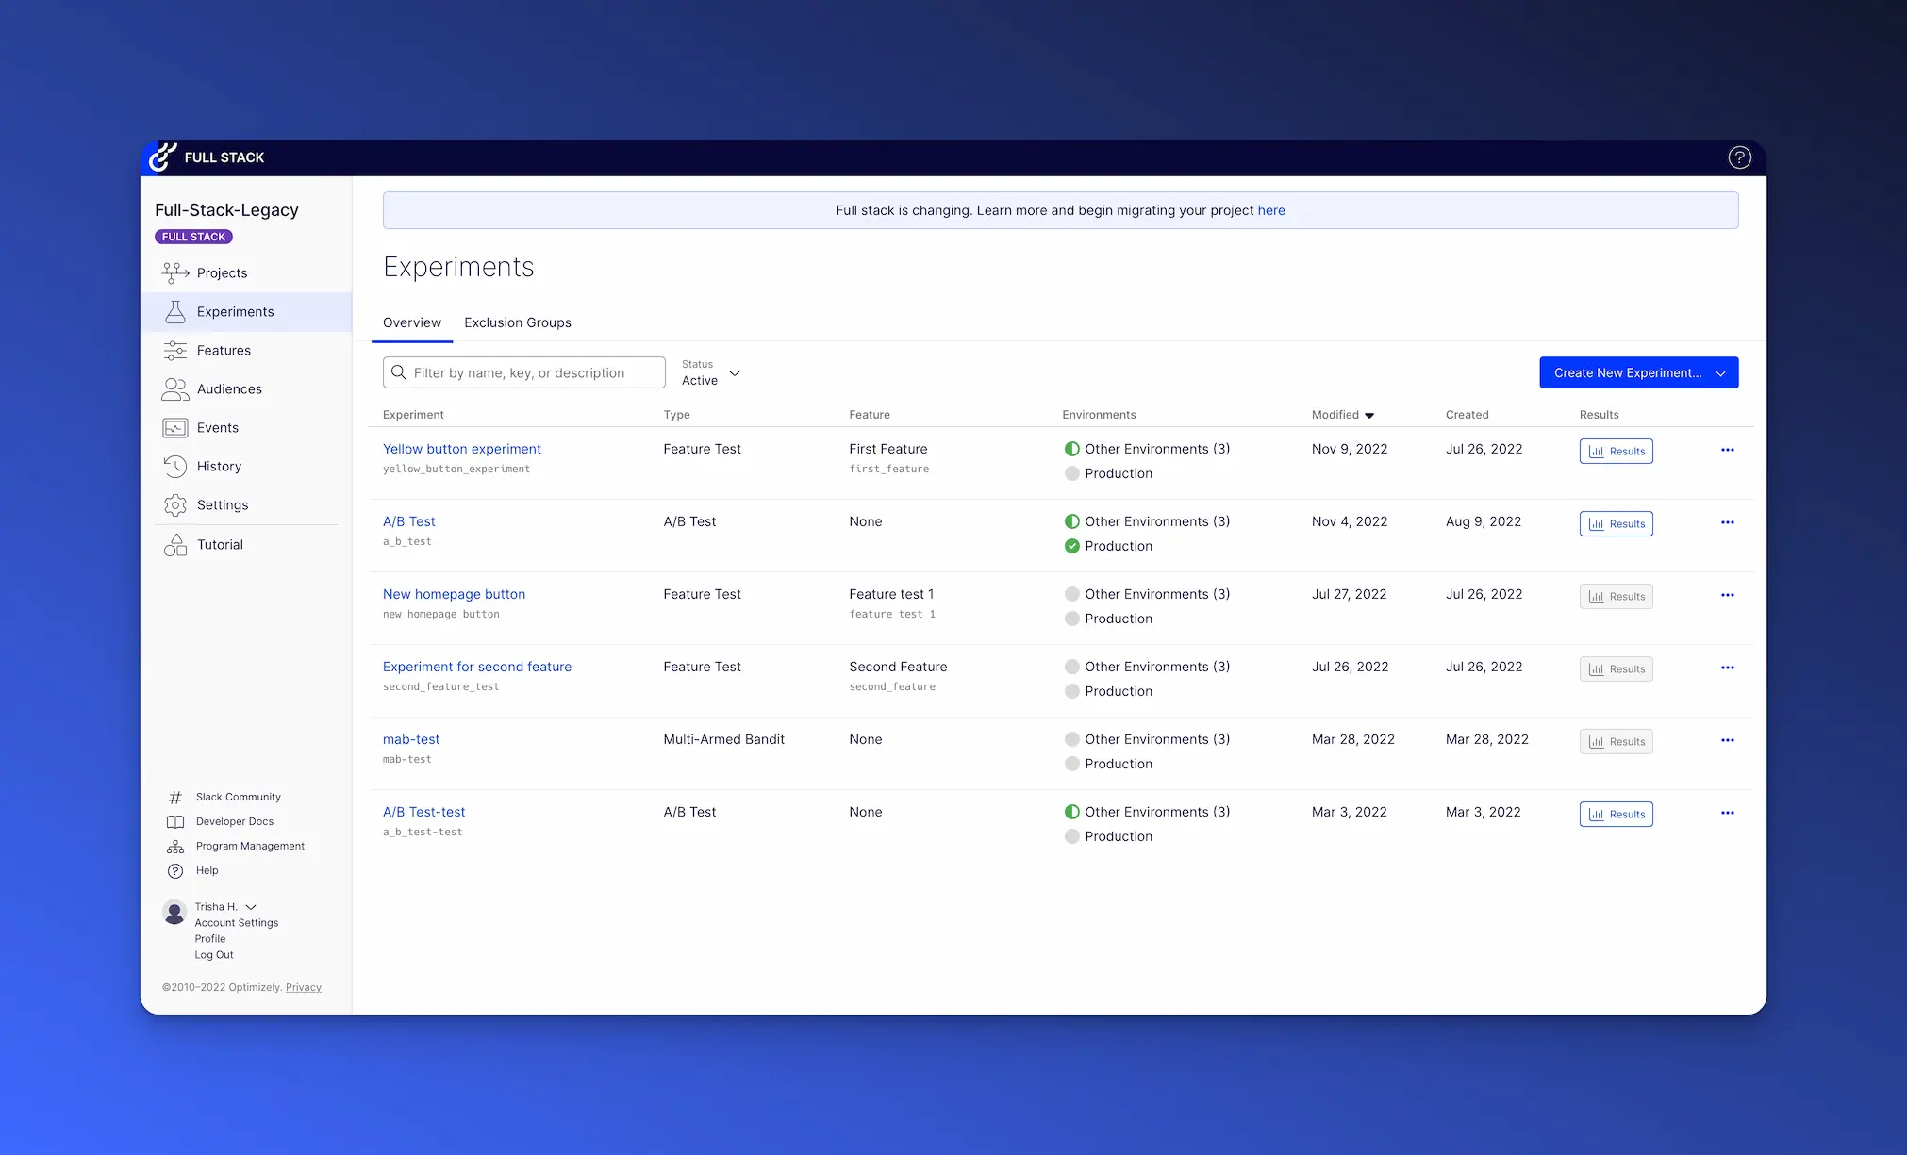Open Results for Yellow button experiment
The image size is (1907, 1155).
(1616, 452)
